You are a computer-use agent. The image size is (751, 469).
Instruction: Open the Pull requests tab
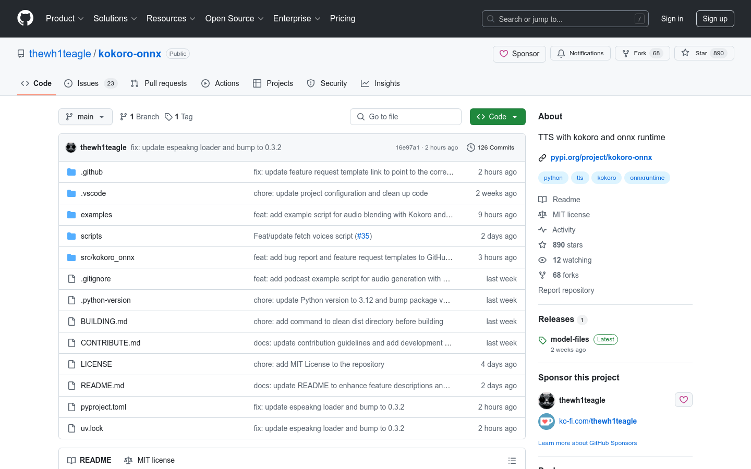tap(159, 83)
